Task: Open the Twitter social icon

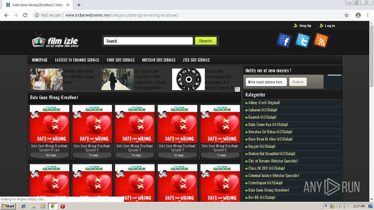Action: pos(302,40)
